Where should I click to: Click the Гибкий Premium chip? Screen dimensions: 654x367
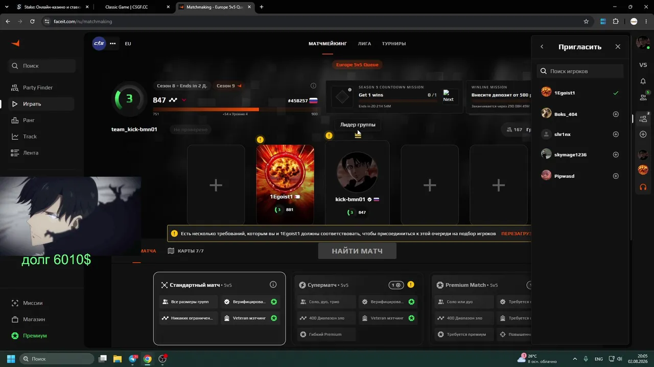pos(326,334)
